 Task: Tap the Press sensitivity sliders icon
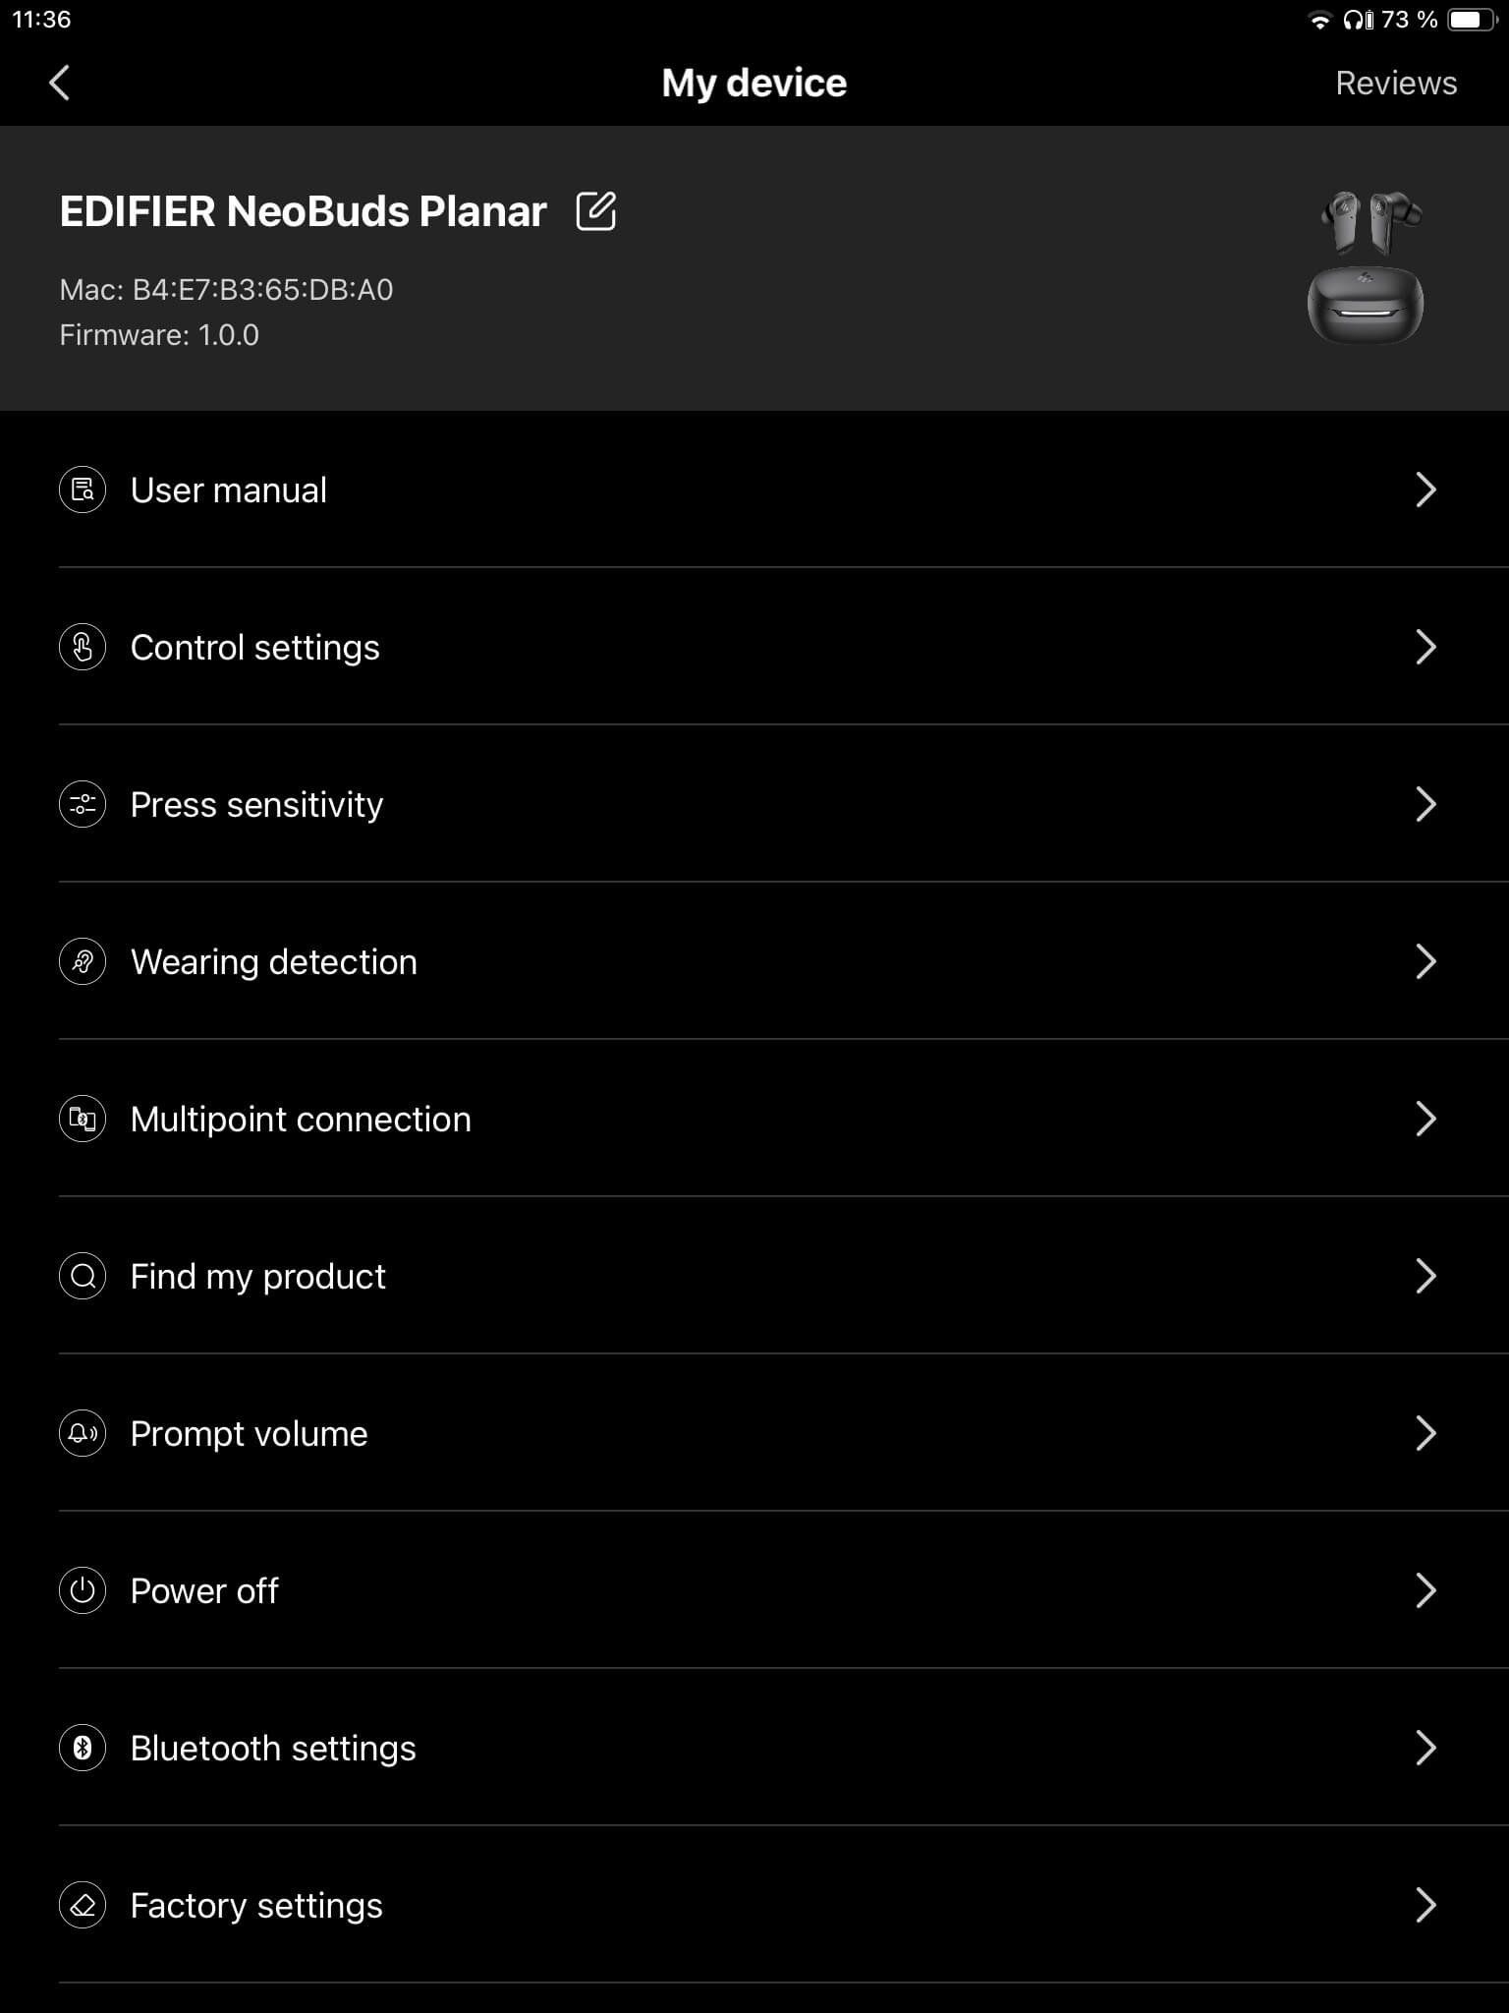coord(83,804)
